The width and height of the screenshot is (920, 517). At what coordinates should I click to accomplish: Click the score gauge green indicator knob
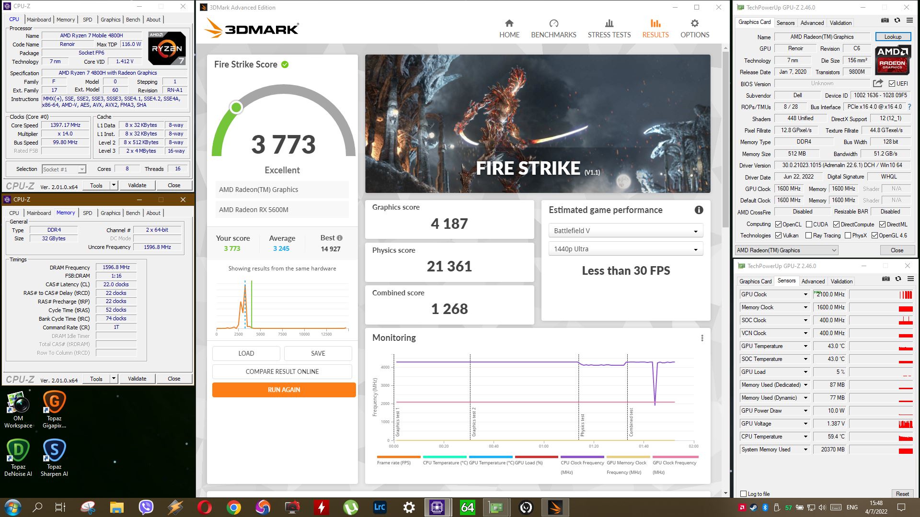coord(236,107)
